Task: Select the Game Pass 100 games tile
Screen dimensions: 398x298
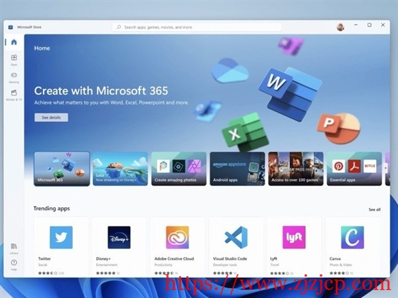Action: (x=296, y=169)
